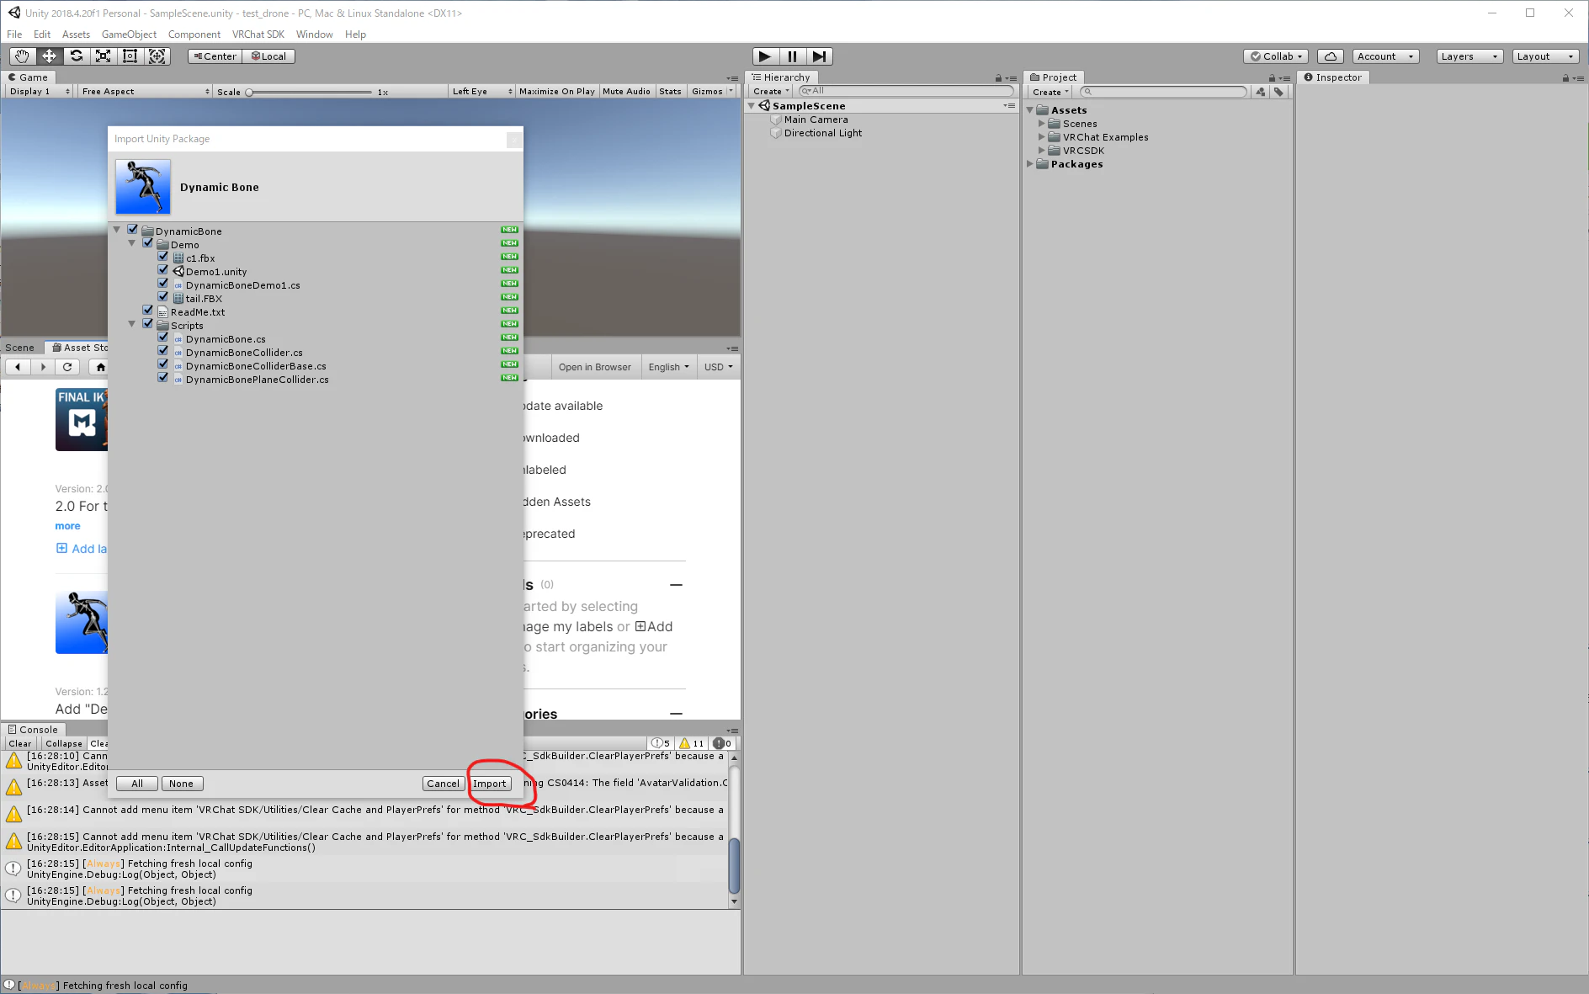Select Directional Light in Hierarchy
Screen dimensions: 1589x994
[x=822, y=133]
